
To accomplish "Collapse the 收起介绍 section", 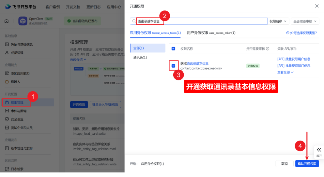I will (78, 60).
